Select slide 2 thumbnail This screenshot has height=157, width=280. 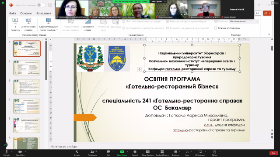pos(27,68)
